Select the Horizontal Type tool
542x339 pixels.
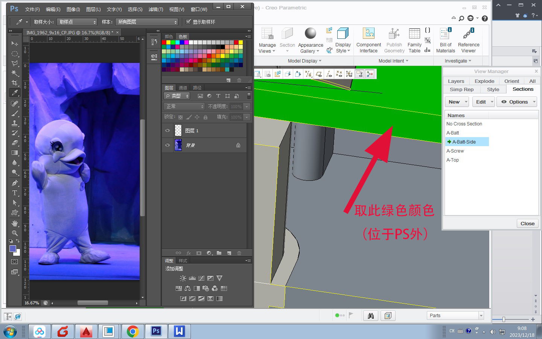[15, 193]
